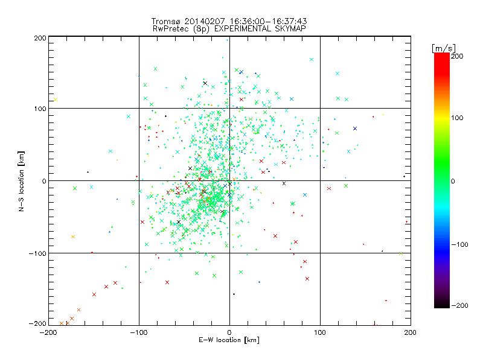Click the colorbar label '-100'

tap(459, 244)
